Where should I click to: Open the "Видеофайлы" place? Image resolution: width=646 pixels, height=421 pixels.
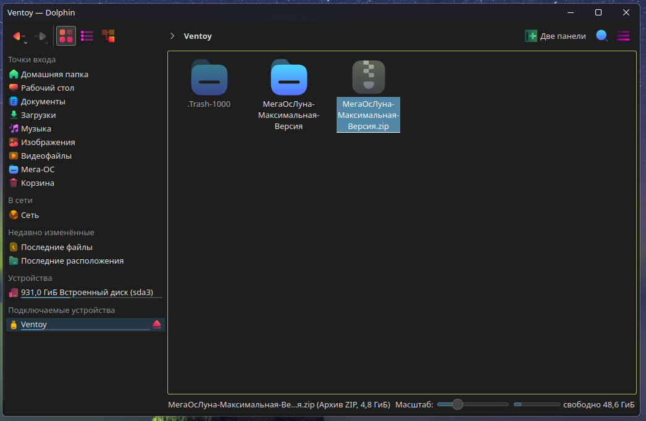85,156
